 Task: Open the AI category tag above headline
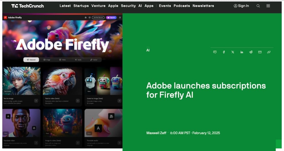148,50
